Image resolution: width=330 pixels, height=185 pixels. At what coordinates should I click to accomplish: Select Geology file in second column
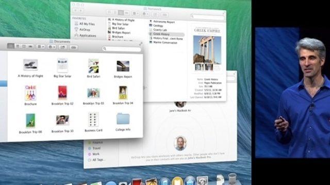tap(156, 26)
